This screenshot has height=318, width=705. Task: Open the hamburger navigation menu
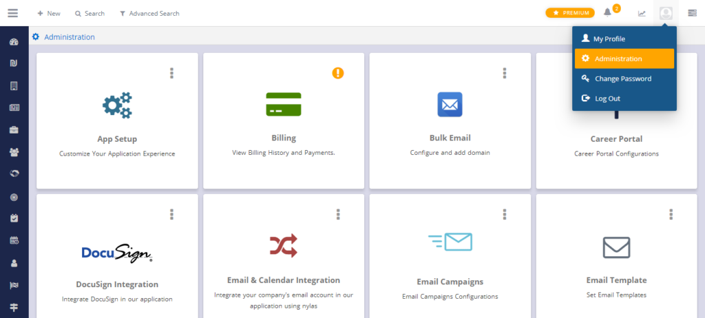[x=13, y=13]
